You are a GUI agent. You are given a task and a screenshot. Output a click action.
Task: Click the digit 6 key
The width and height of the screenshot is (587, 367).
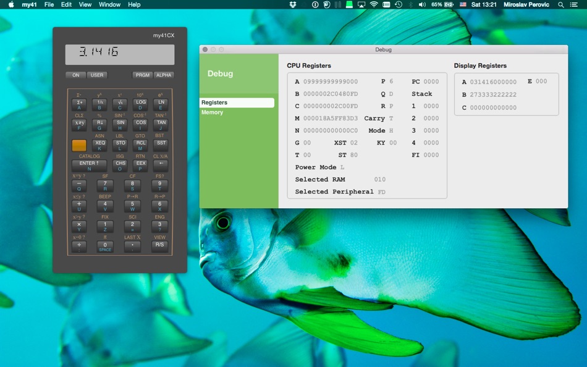[159, 206]
